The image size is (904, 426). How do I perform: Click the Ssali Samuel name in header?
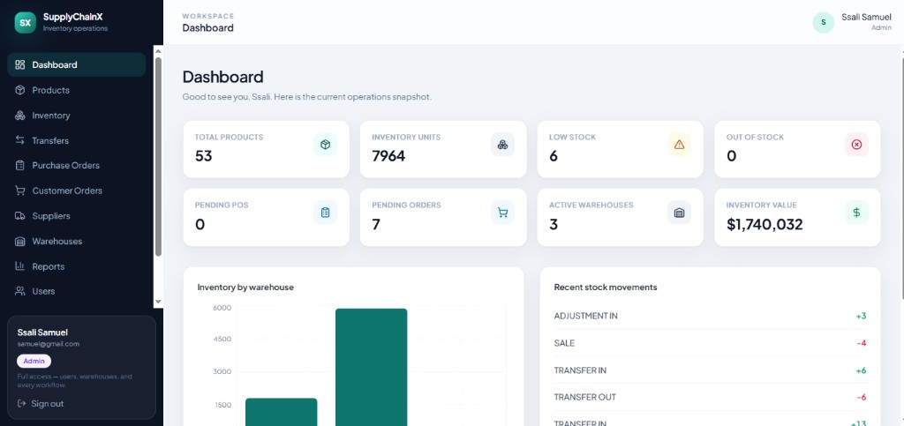pos(866,18)
